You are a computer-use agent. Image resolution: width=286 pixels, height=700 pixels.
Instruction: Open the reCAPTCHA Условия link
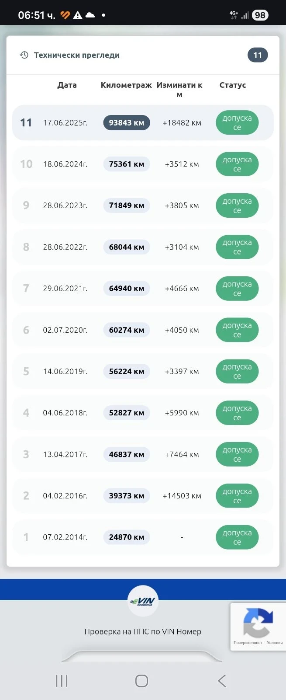pyautogui.click(x=275, y=643)
